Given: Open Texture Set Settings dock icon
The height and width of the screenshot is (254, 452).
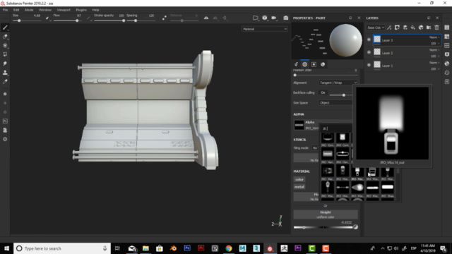Looking at the screenshot, I should coord(447,37).
